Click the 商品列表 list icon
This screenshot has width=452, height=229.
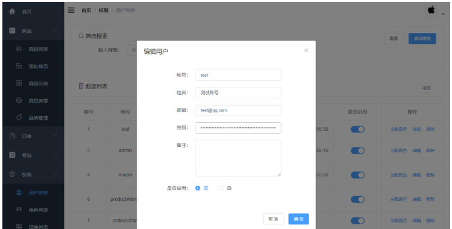pyautogui.click(x=19, y=49)
